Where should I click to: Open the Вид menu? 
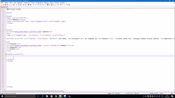(x=15, y=3)
